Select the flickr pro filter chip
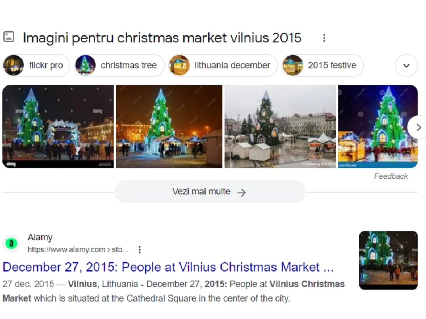Image resolution: width=426 pixels, height=319 pixels. pos(36,66)
